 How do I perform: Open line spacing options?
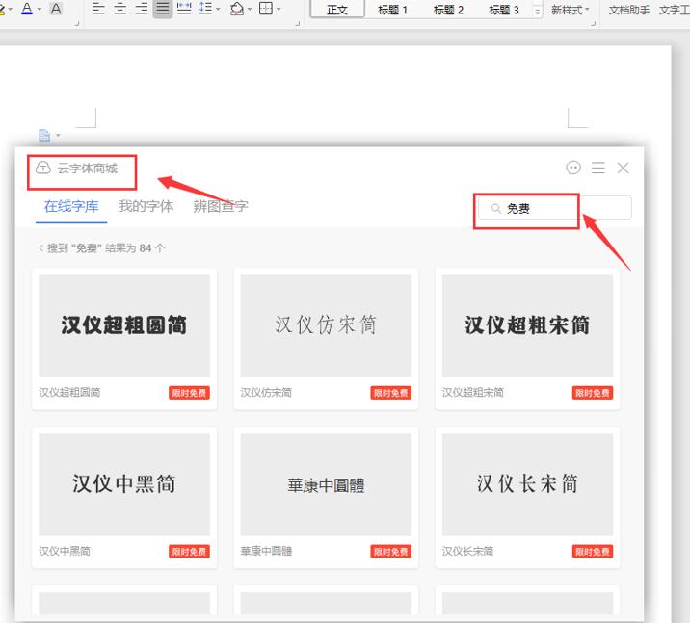pos(205,9)
